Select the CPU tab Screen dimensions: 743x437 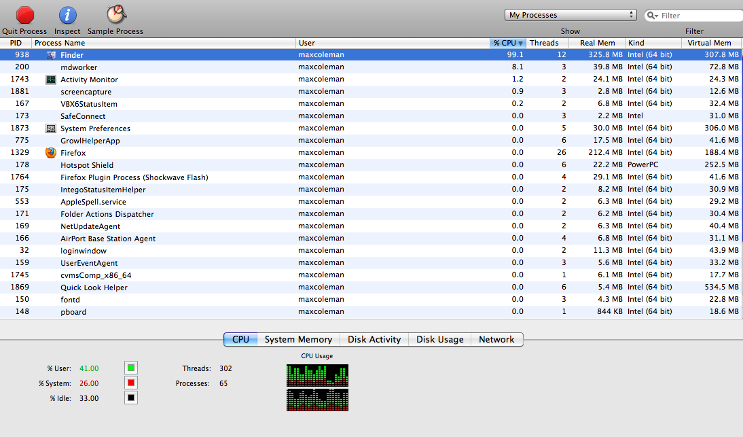[x=240, y=339]
